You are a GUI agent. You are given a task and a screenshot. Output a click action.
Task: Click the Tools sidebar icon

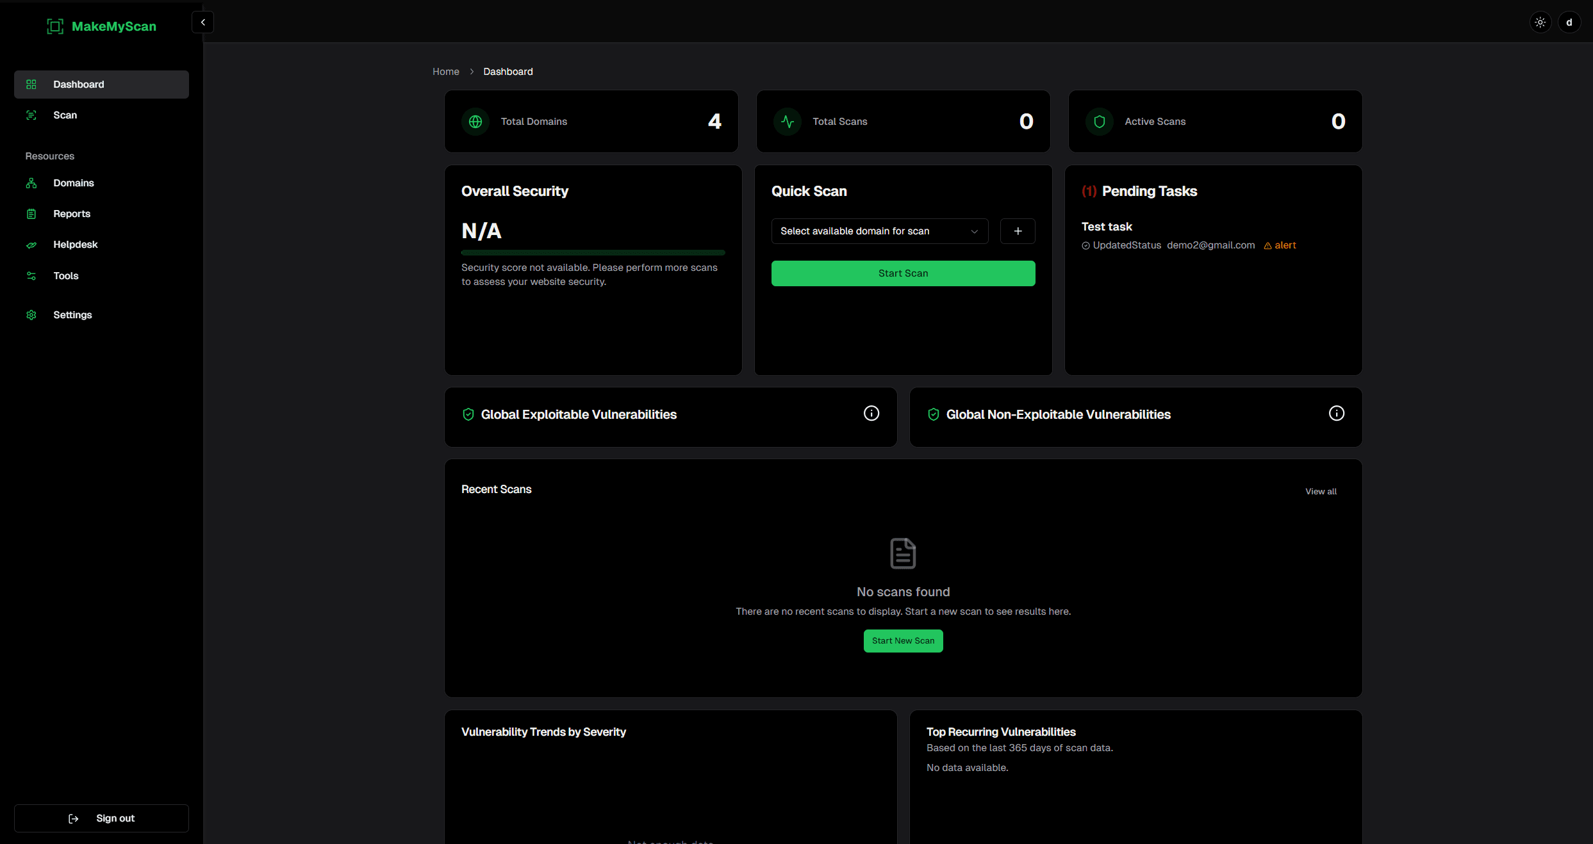[31, 276]
